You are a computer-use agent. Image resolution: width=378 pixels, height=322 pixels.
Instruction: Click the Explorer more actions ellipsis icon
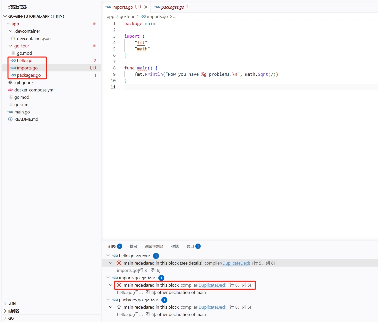coord(93,7)
